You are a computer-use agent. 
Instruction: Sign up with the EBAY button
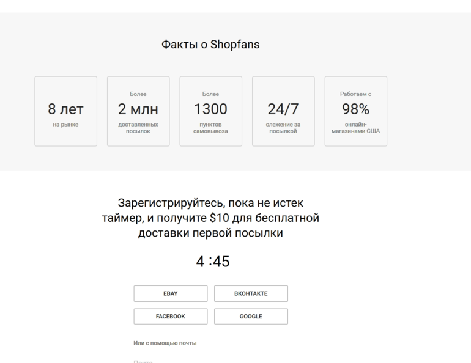pyautogui.click(x=170, y=293)
